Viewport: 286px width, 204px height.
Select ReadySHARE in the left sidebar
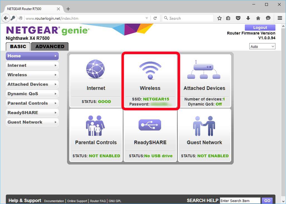point(32,113)
